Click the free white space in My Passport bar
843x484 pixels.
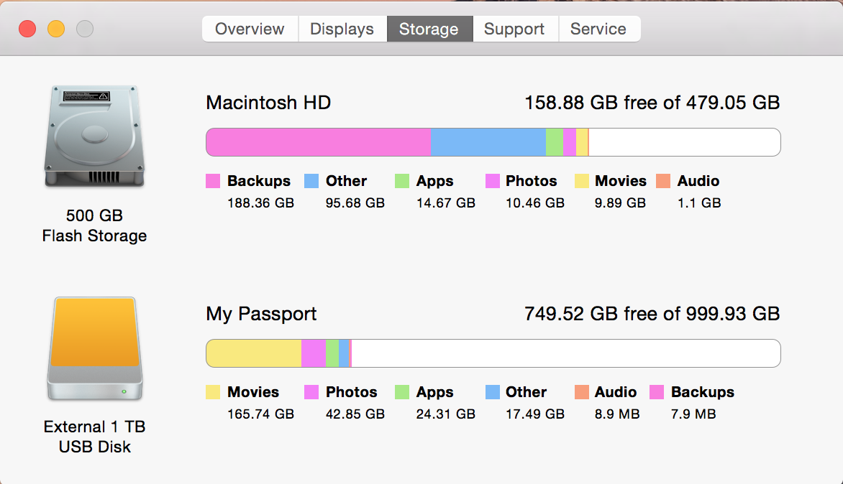click(x=565, y=353)
